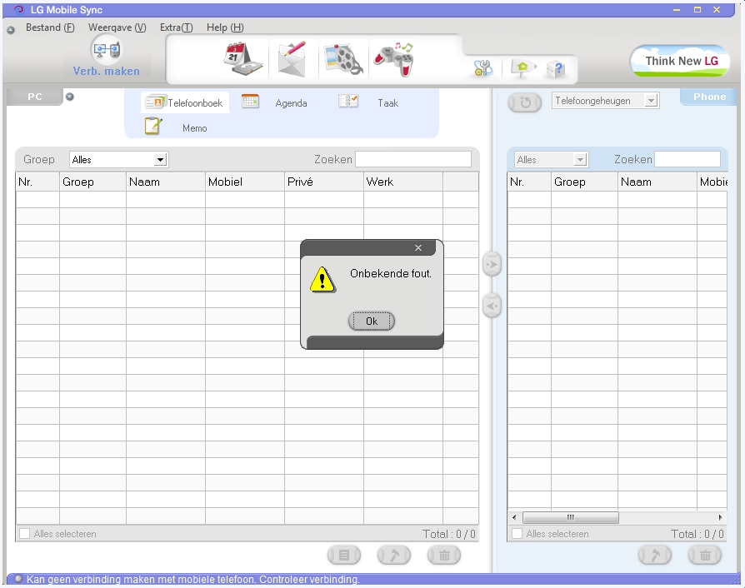
Task: Click the phone list scroll left arrow
Action: (514, 517)
